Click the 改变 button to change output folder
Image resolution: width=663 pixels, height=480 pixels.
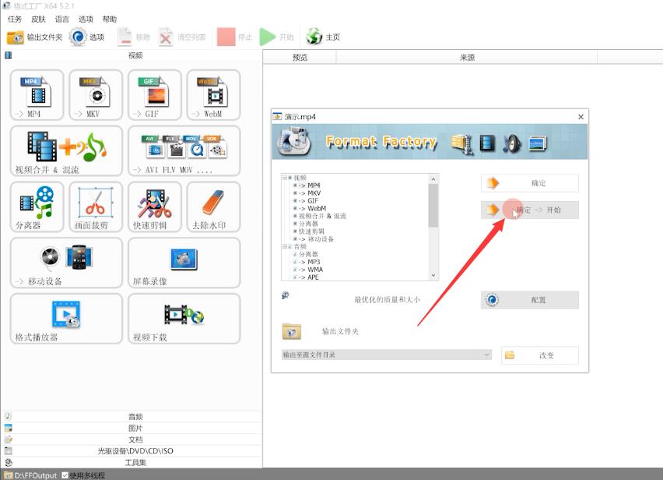540,355
